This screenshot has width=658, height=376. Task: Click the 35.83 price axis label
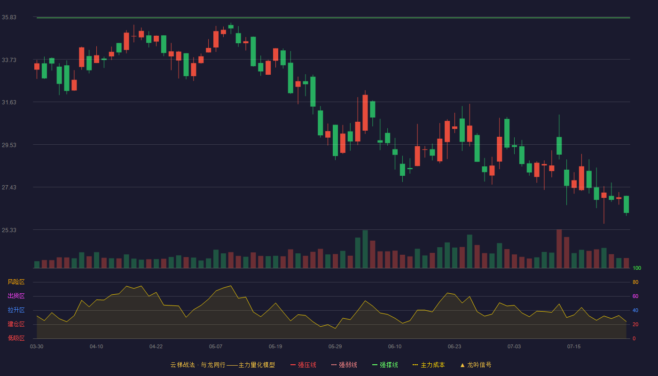click(9, 17)
